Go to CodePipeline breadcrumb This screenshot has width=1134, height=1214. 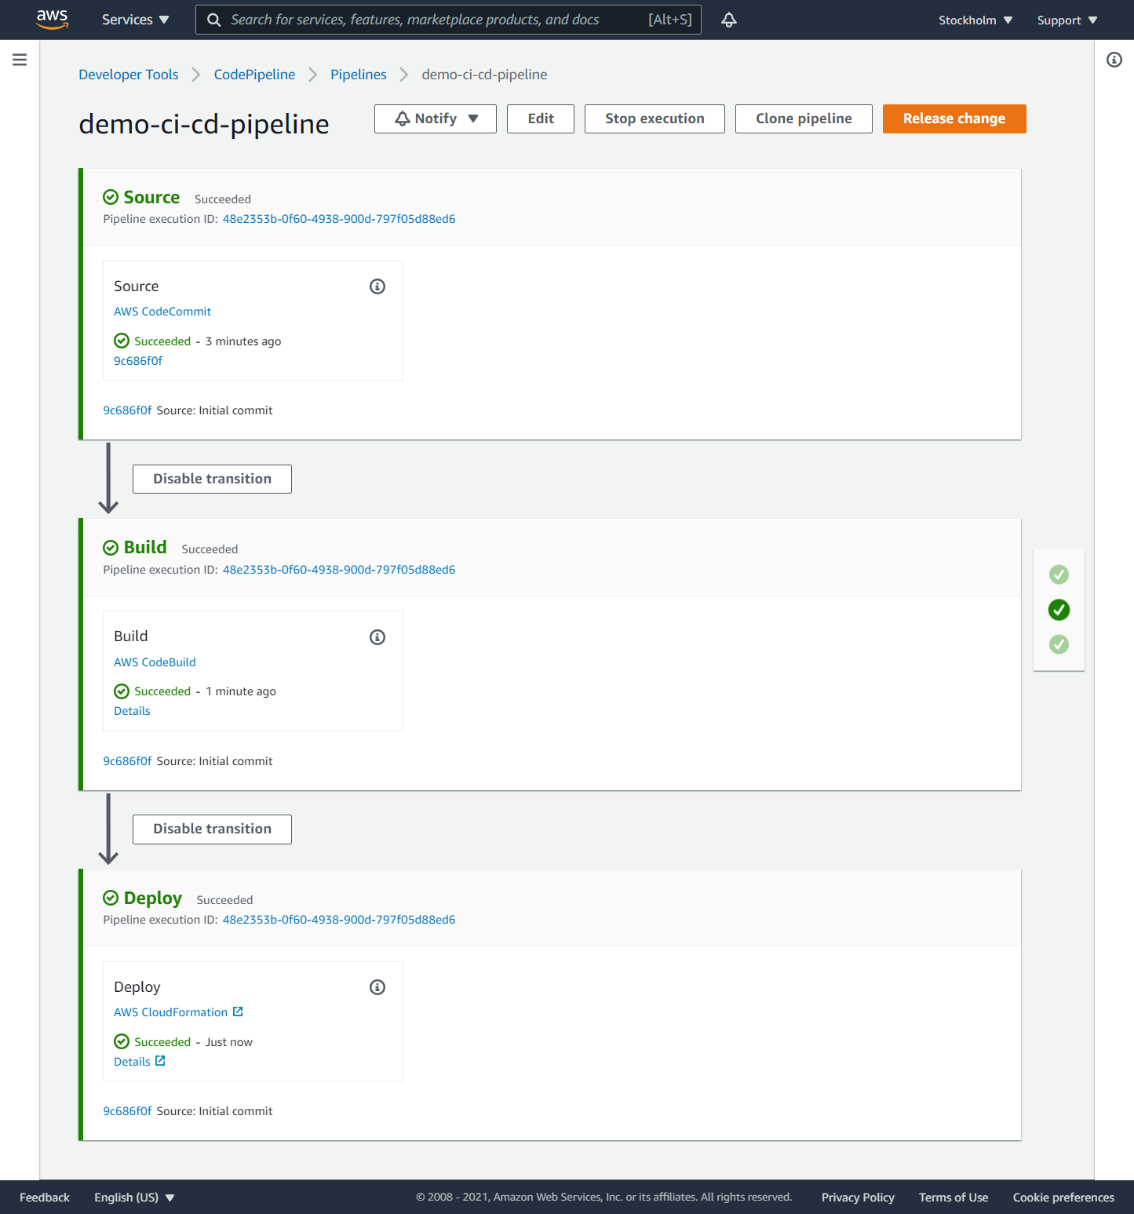coord(254,75)
